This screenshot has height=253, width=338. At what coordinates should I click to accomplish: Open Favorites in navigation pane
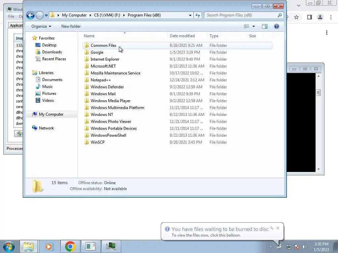coord(47,38)
